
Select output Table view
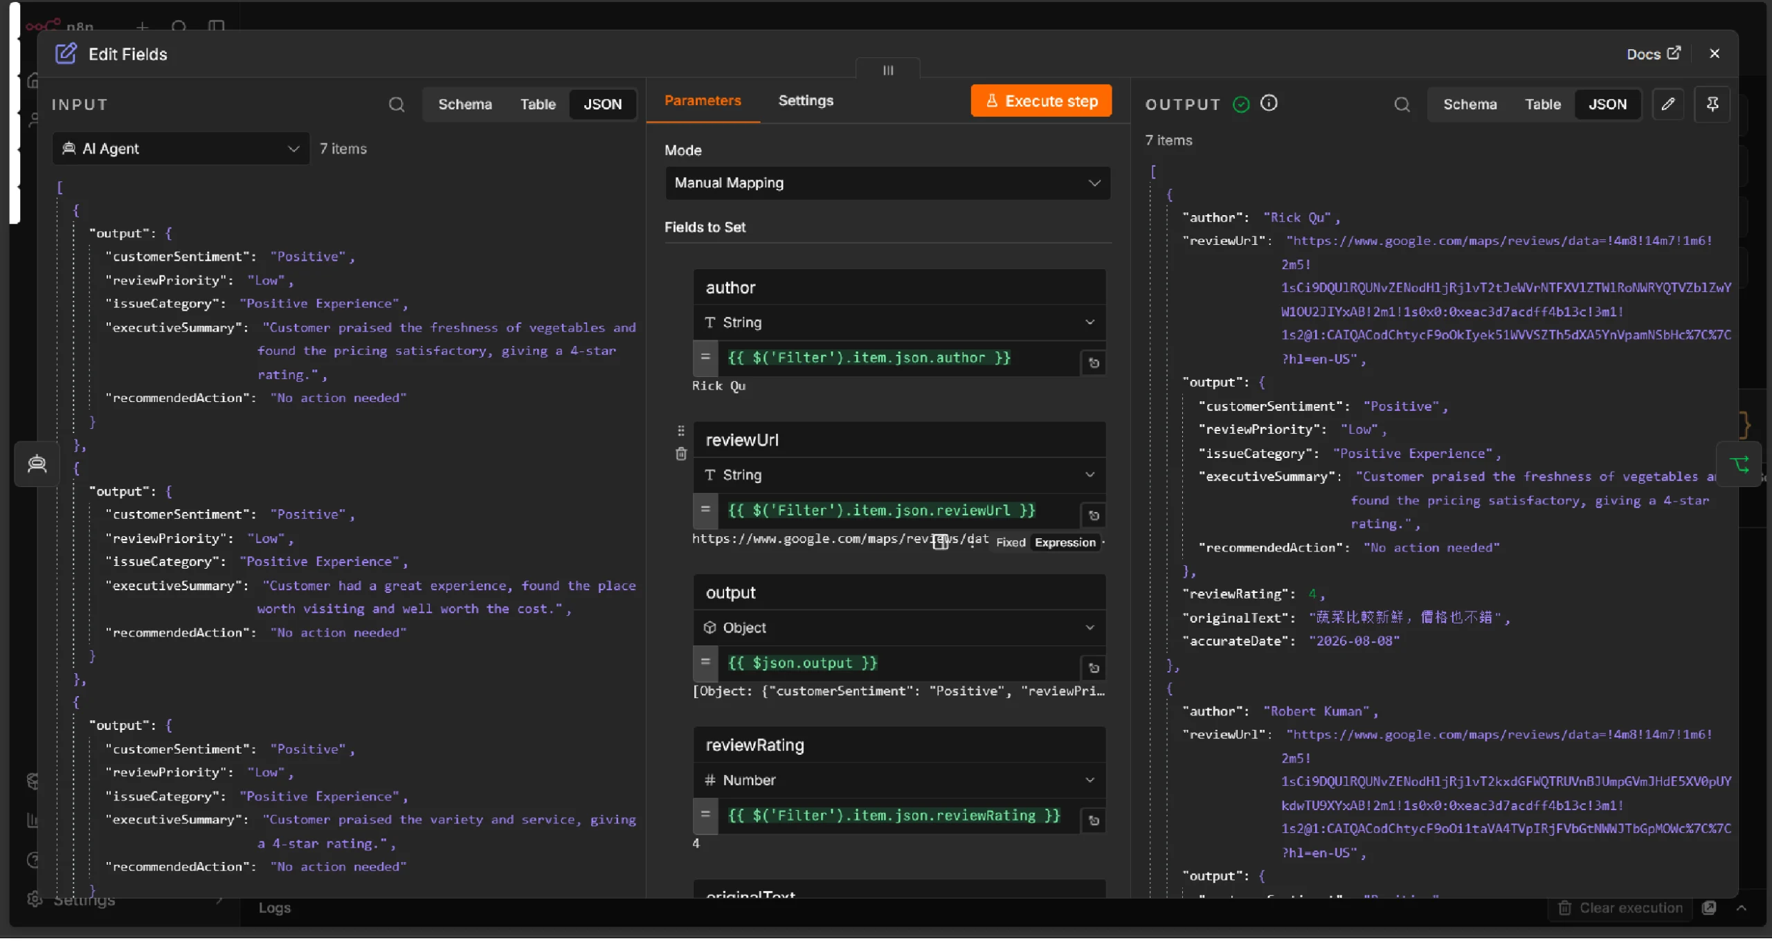click(1542, 104)
